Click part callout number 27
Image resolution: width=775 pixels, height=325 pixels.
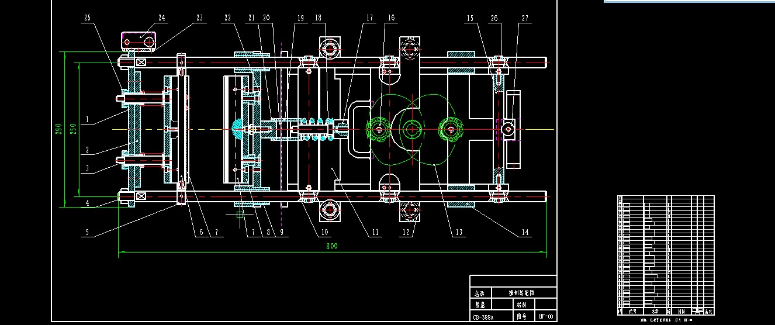pos(525,18)
